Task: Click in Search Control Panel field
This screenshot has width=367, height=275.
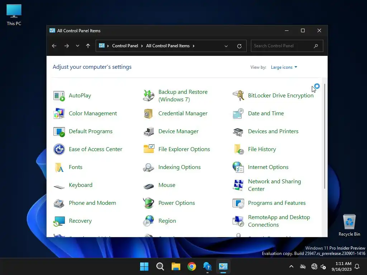Action: 287,46
